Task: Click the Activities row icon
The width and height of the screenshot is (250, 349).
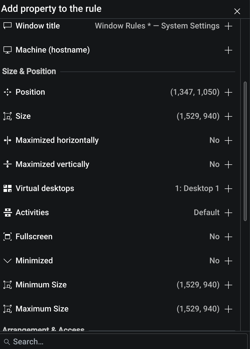Action: (8, 213)
